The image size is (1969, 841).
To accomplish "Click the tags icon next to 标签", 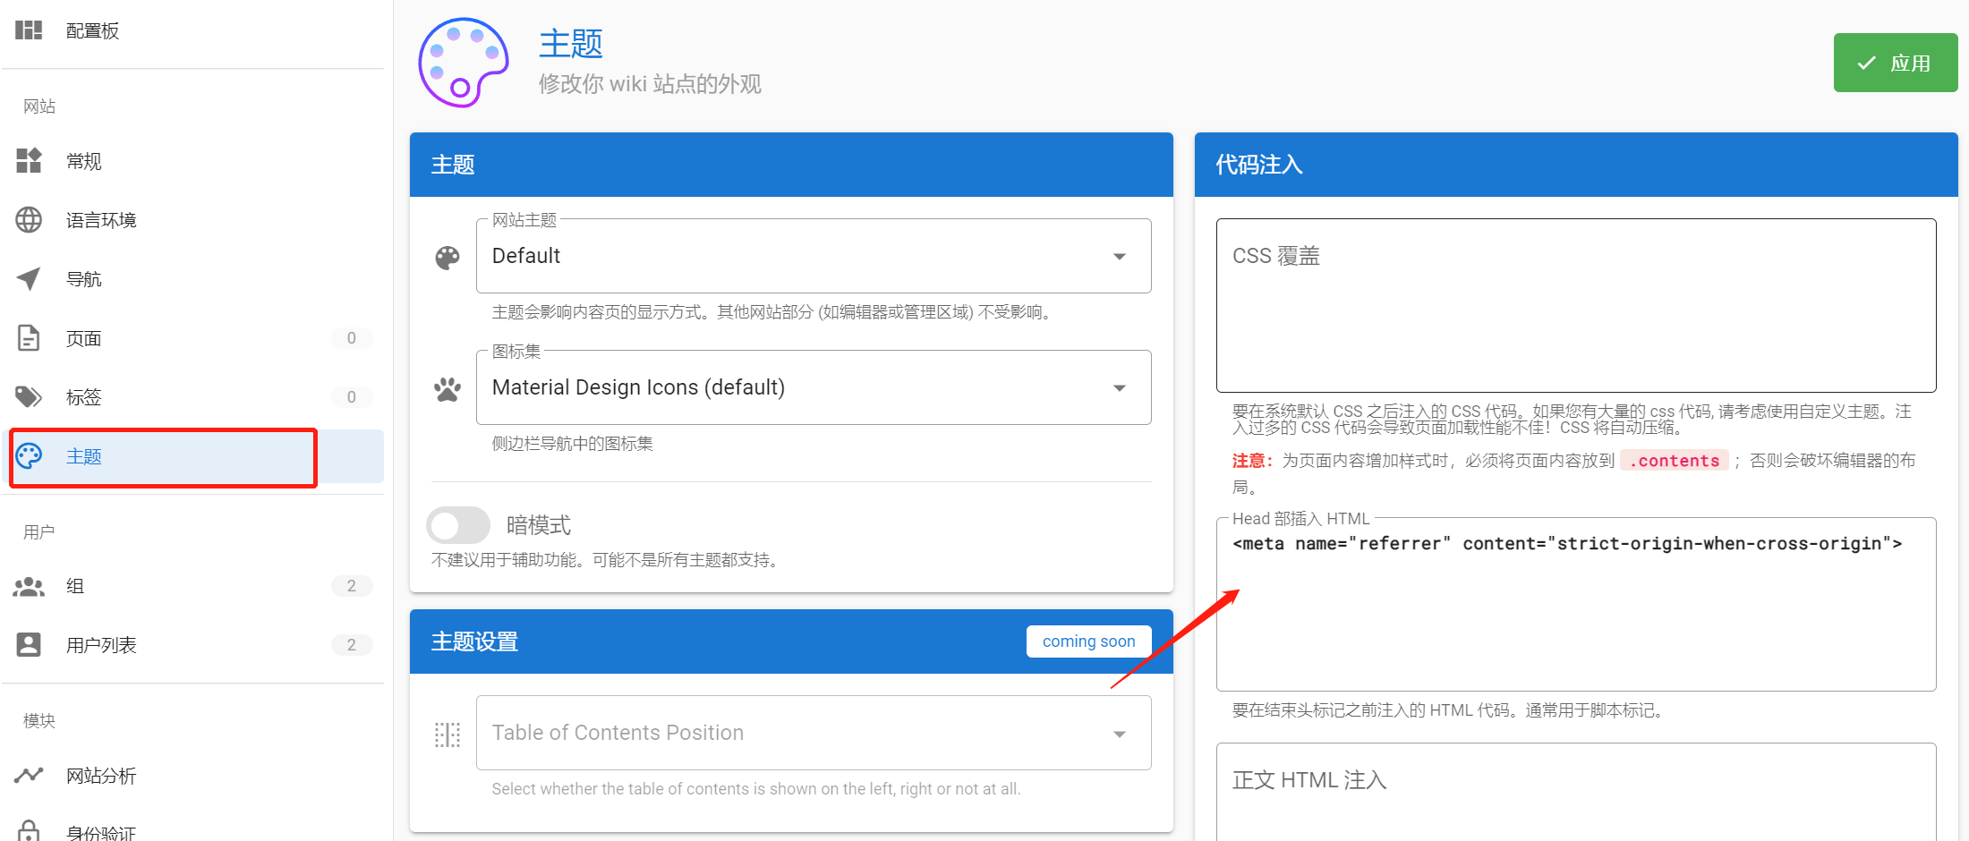I will pyautogui.click(x=29, y=397).
